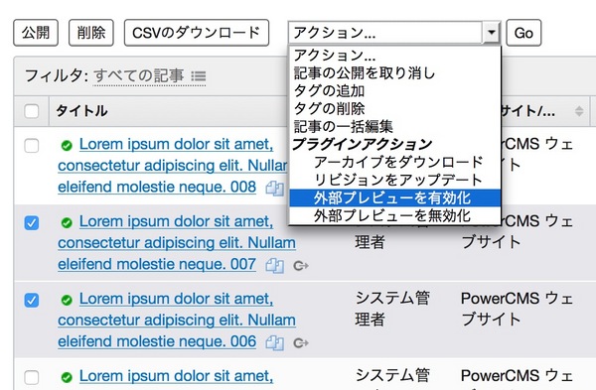
Task: Click published status icon of article 007
Action: [x=67, y=222]
